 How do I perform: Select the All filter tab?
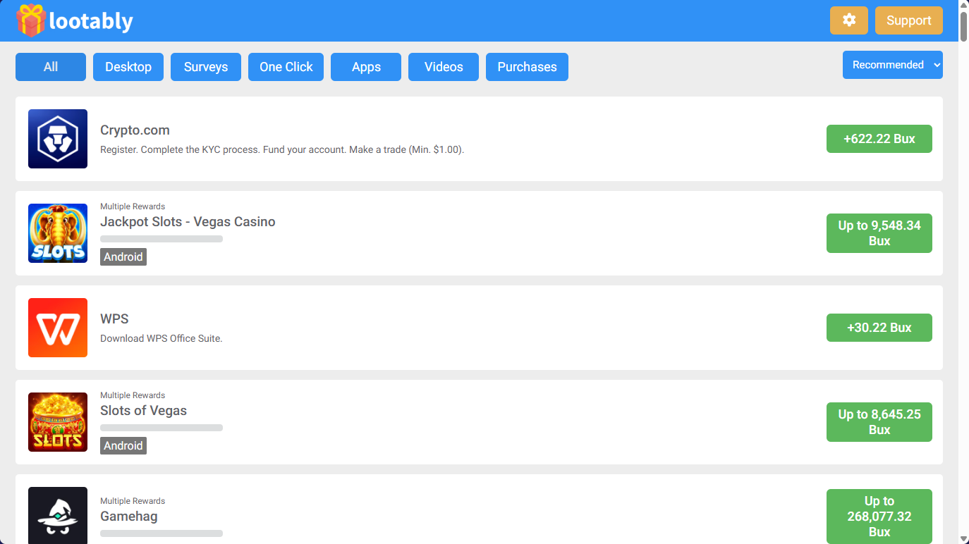pyautogui.click(x=51, y=67)
